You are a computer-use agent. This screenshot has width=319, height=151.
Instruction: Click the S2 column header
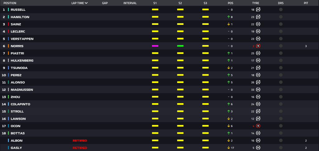(180, 3)
